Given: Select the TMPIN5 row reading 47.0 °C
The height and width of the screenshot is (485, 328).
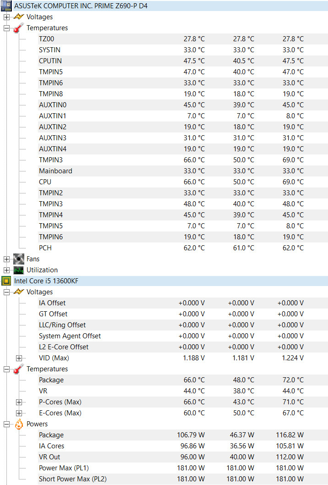Looking at the screenshot, I should pos(183,72).
